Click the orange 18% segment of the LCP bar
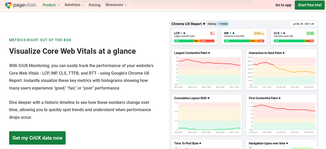This screenshot has height=149, width=326. (x=197, y=41)
